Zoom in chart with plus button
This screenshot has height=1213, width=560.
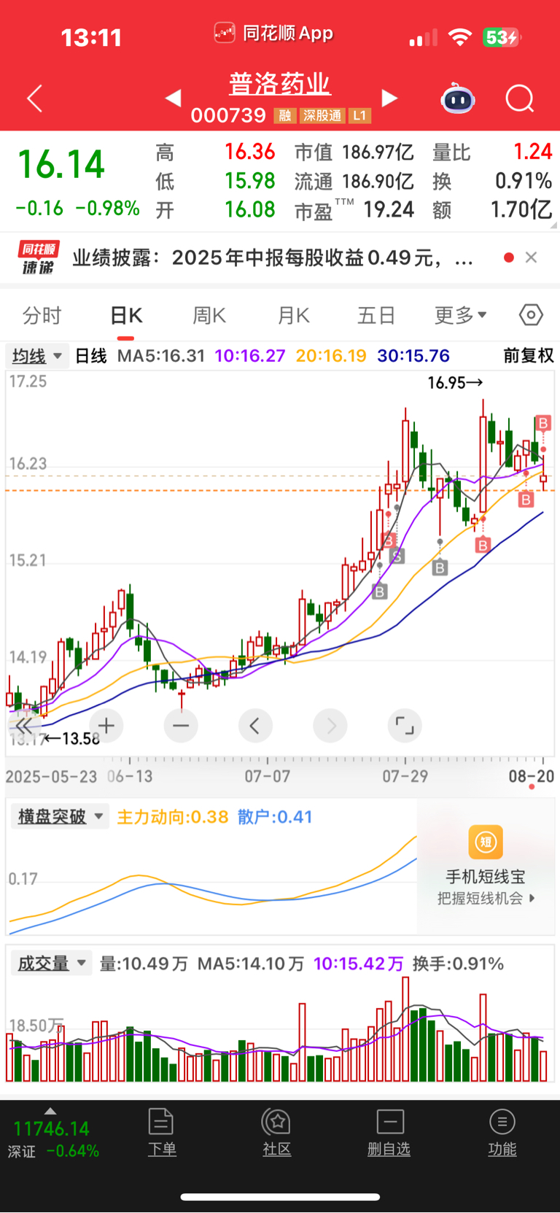pos(106,726)
